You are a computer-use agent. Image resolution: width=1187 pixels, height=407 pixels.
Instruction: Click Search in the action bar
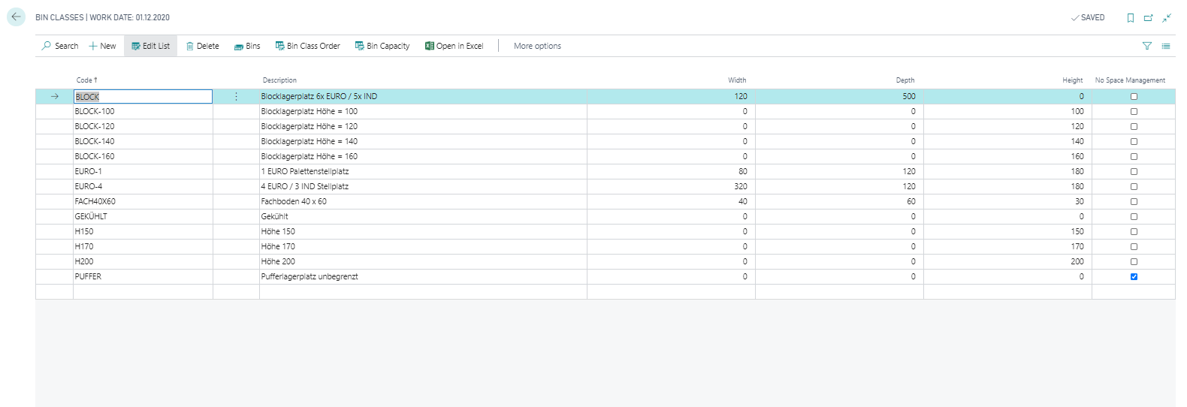pyautogui.click(x=60, y=46)
